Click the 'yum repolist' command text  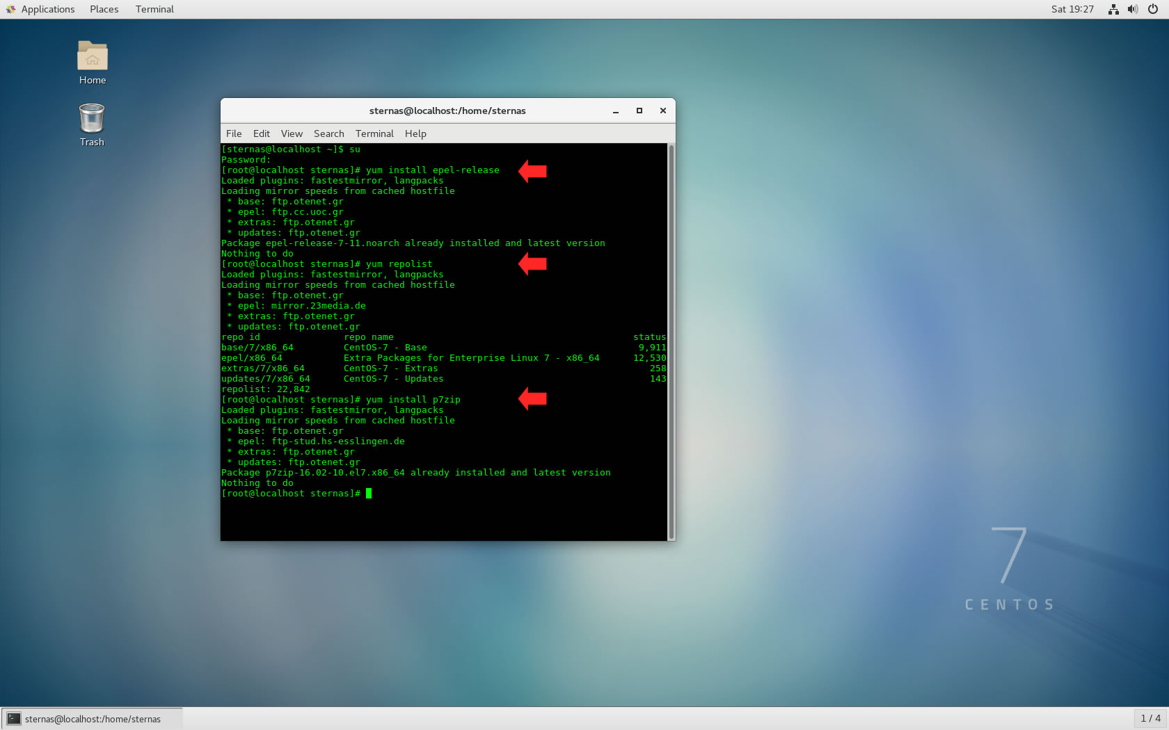pos(399,264)
